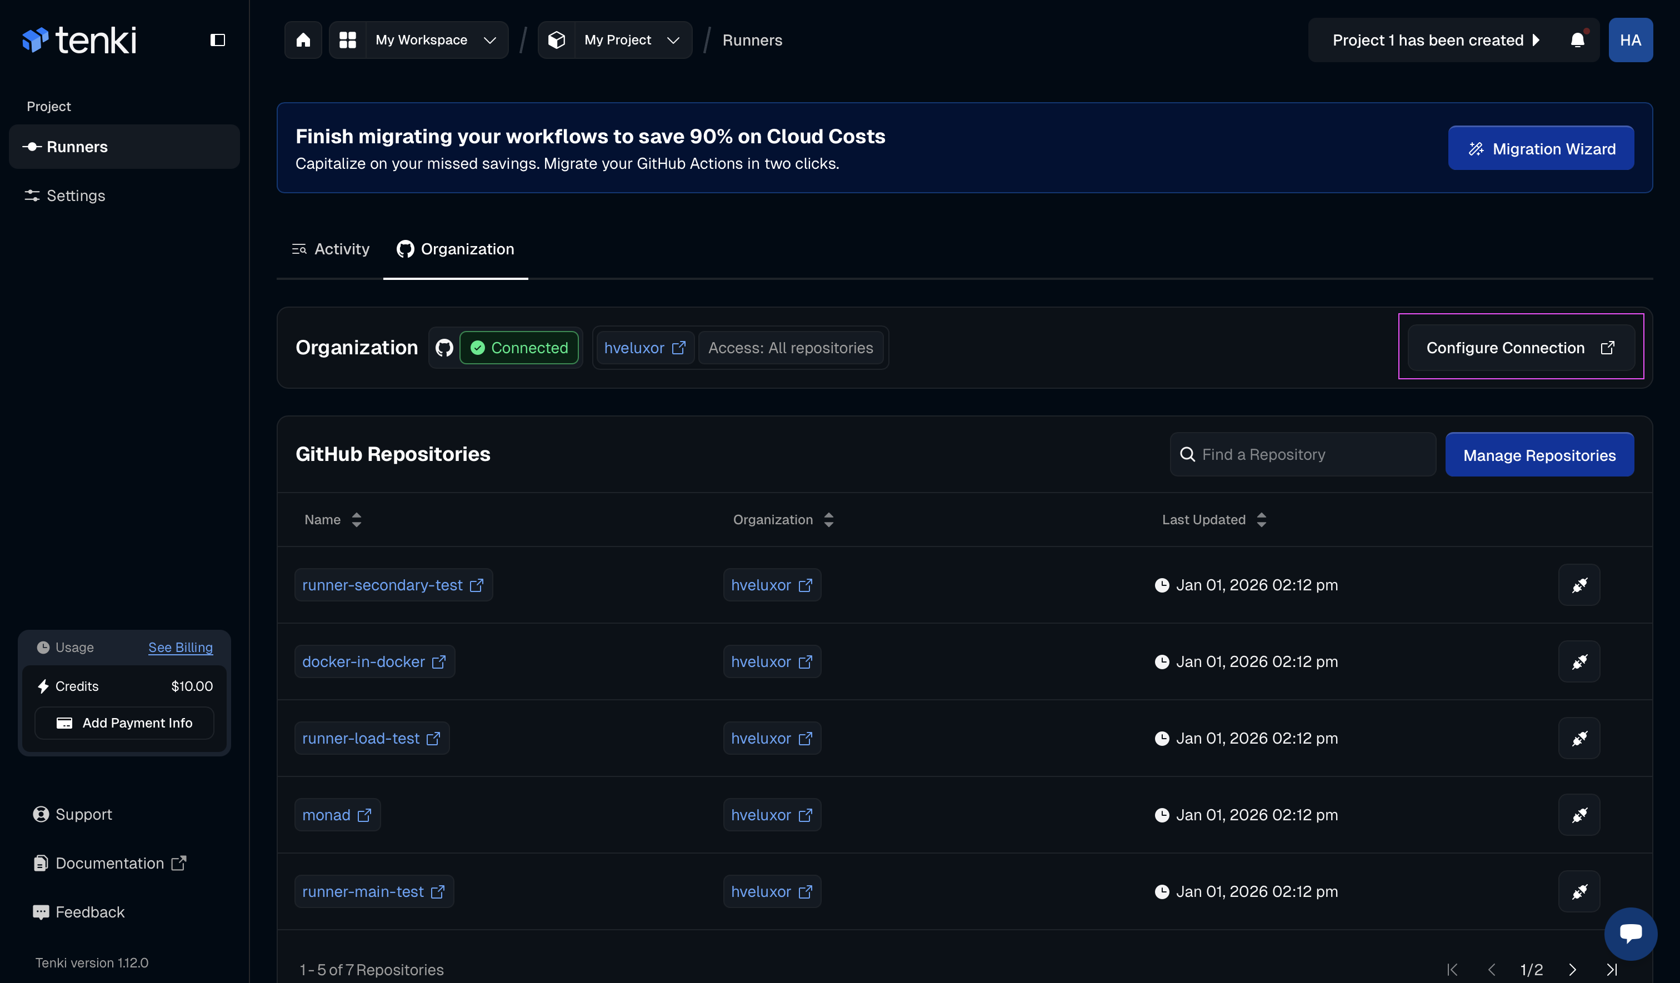Image resolution: width=1680 pixels, height=983 pixels.
Task: Open the notifications bell
Action: (1577, 40)
